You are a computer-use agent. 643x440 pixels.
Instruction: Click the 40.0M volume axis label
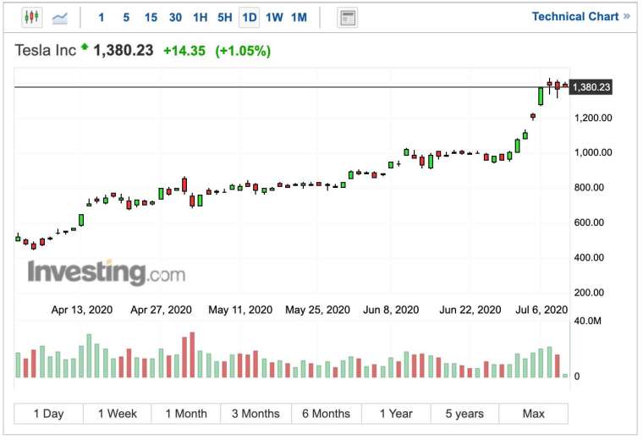pyautogui.click(x=587, y=321)
